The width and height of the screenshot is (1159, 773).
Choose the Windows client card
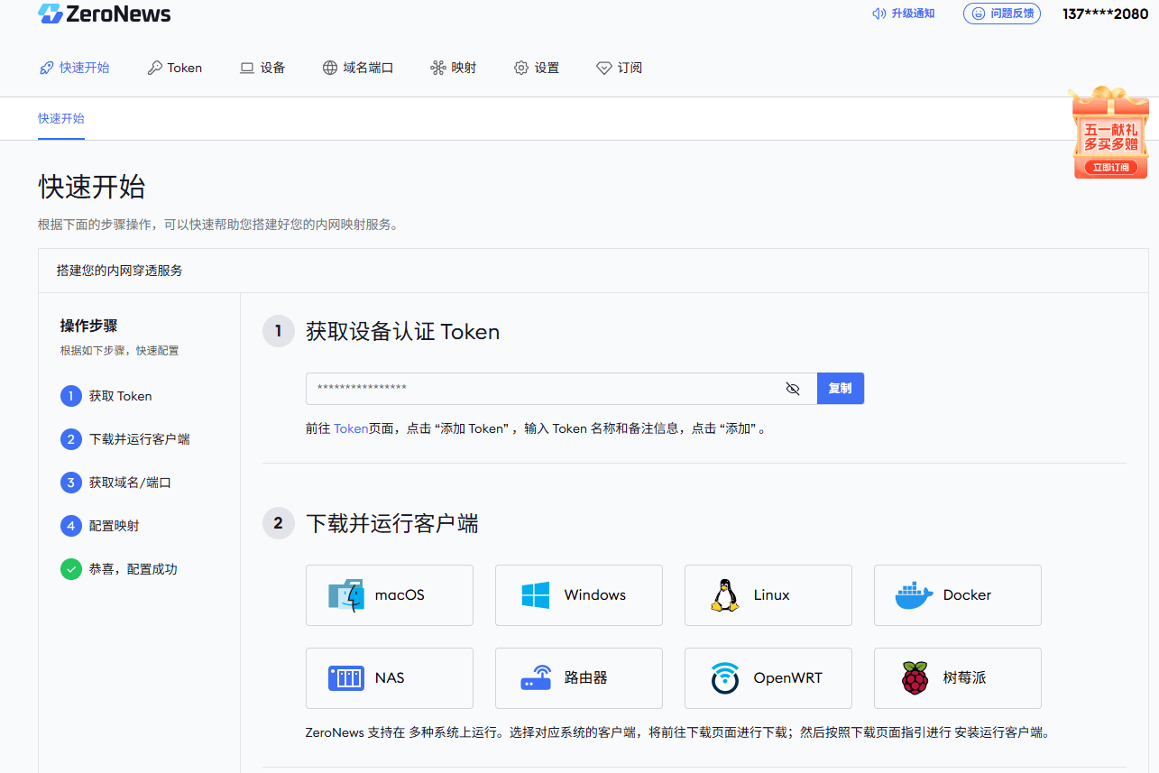click(579, 595)
